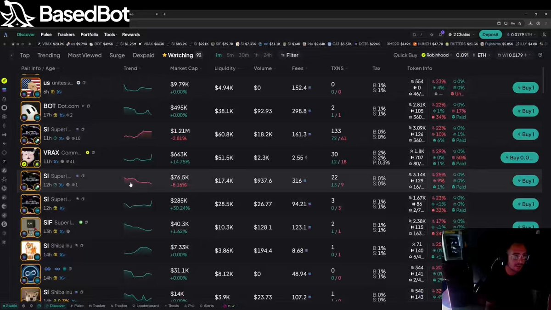The height and width of the screenshot is (310, 551).
Task: Open Leaderboard from the bottom bar
Action: pyautogui.click(x=146, y=306)
